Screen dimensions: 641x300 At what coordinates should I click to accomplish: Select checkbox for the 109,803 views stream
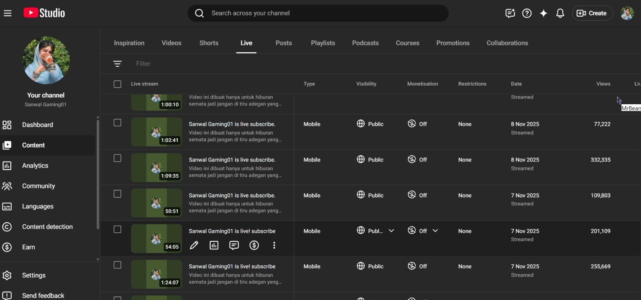click(x=117, y=194)
